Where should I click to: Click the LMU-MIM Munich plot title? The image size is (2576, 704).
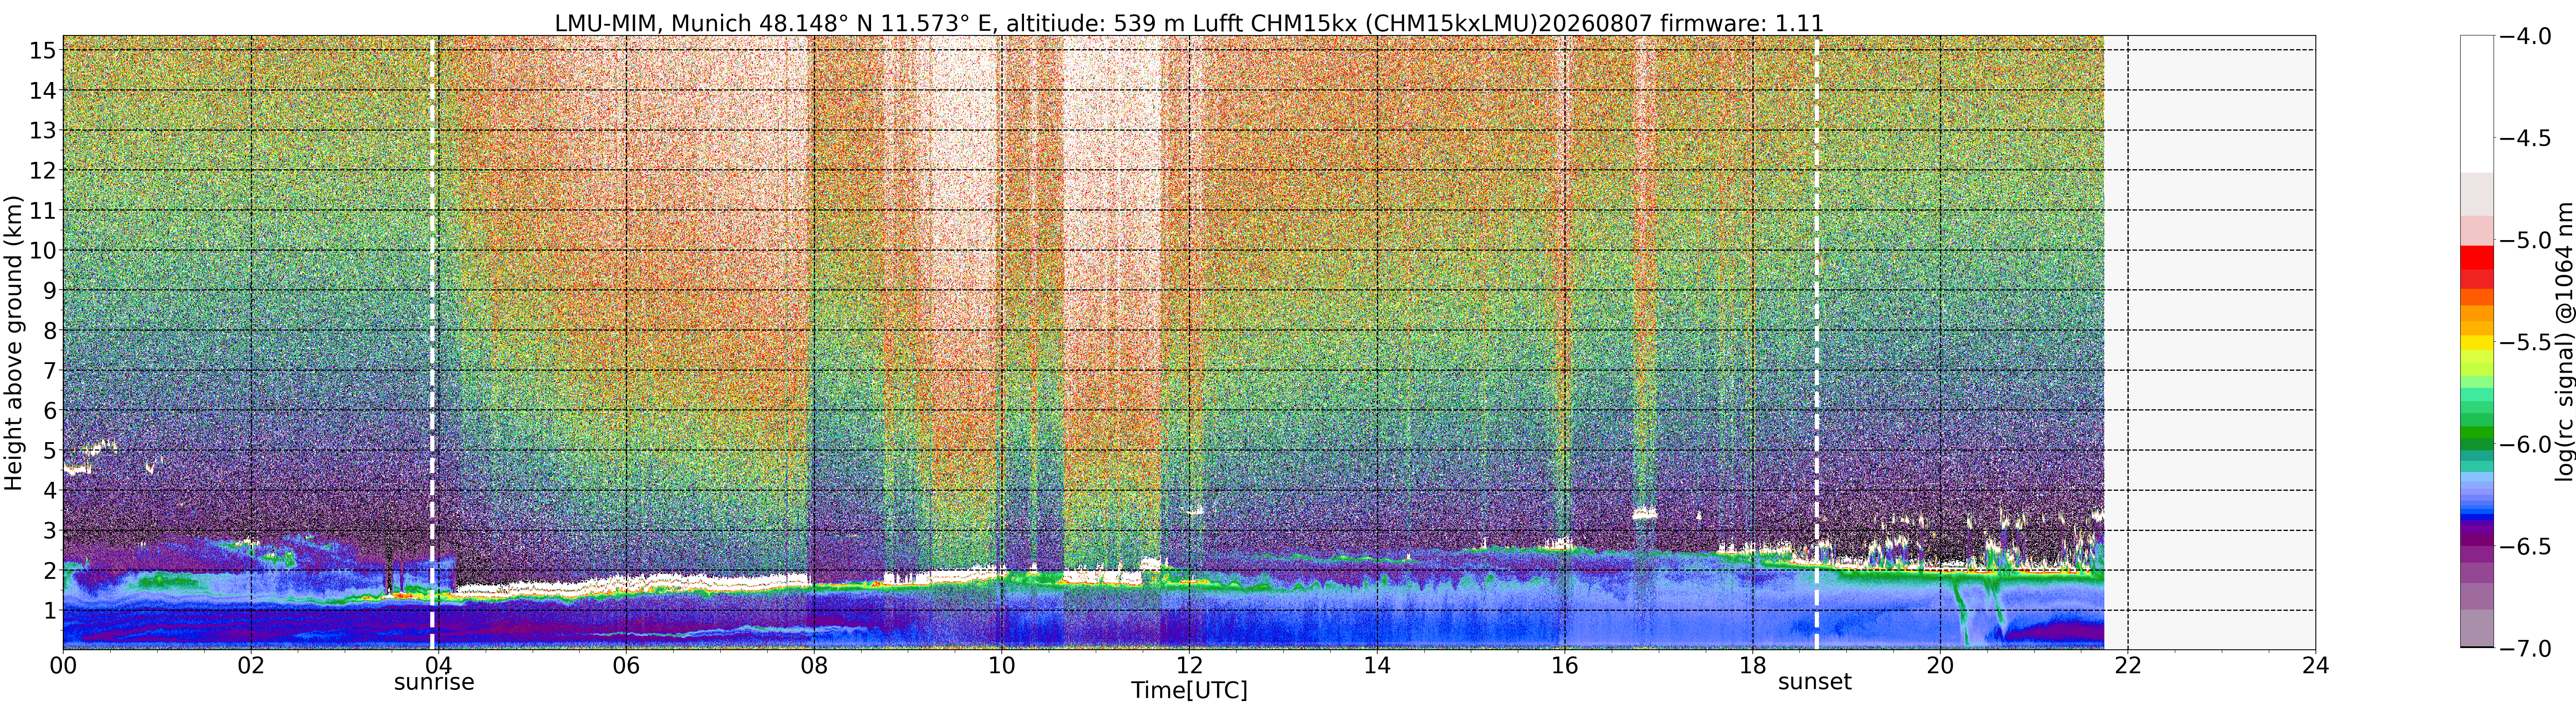tap(1189, 22)
